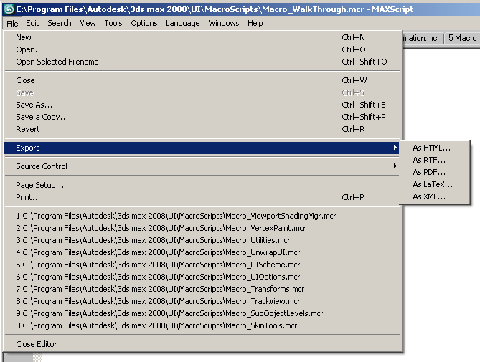Export the script As XML...
480x362 pixels.
point(435,196)
